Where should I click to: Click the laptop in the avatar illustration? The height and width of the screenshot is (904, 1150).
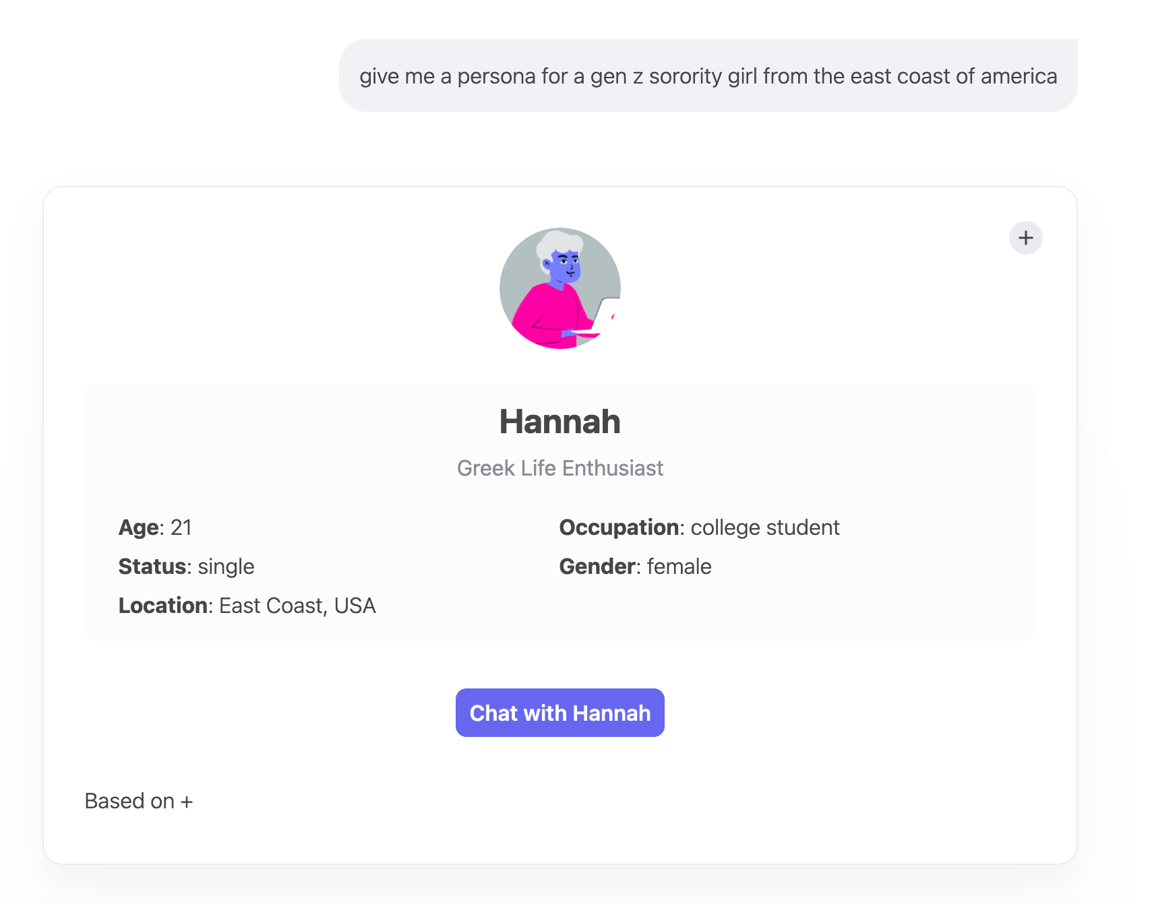click(x=605, y=315)
